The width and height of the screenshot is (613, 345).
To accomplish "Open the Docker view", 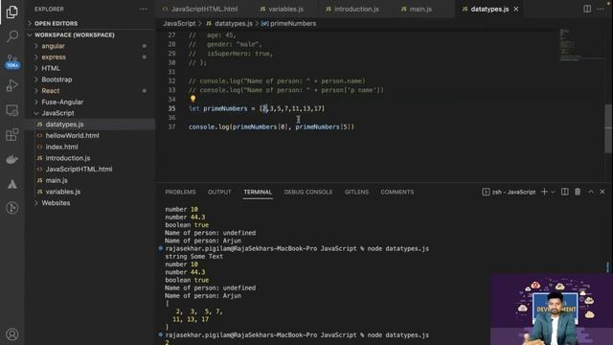I will [x=12, y=159].
